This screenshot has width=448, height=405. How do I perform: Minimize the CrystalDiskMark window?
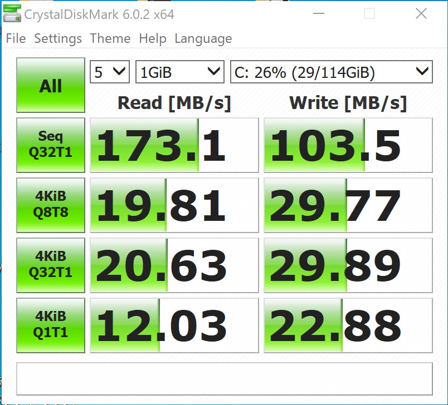coord(319,13)
